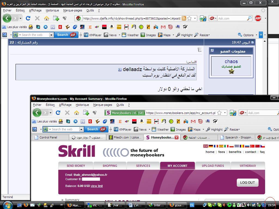Expand the djelfa address bar URL dropdown
The height and width of the screenshot is (209, 279).
pos(195,18)
